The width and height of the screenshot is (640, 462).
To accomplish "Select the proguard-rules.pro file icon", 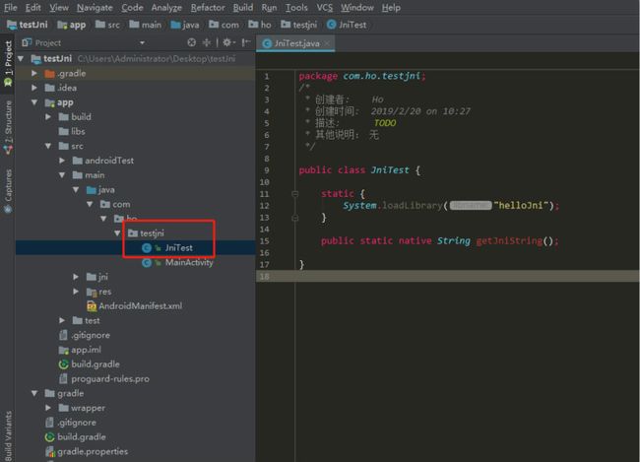I will [x=63, y=378].
